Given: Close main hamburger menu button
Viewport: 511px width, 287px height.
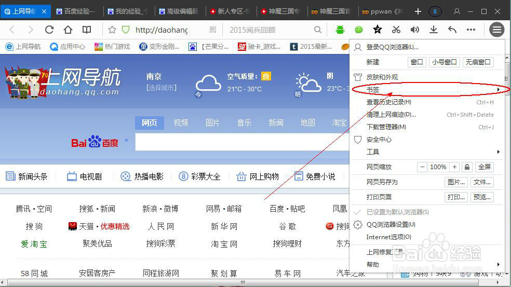Looking at the screenshot, I should pyautogui.click(x=496, y=30).
